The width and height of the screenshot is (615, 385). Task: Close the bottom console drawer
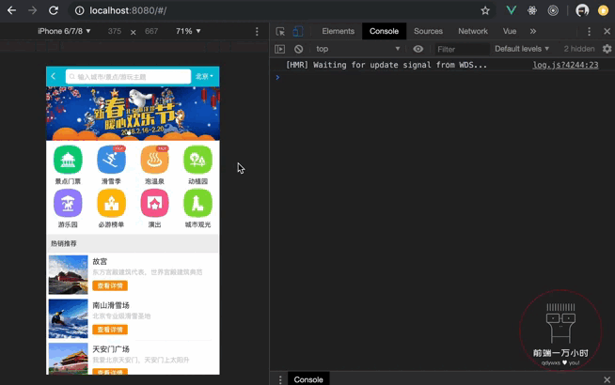tap(607, 379)
